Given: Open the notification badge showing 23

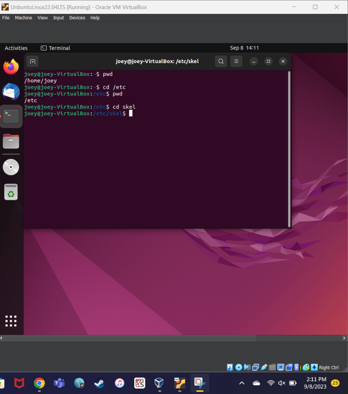Looking at the screenshot, I should click(x=335, y=383).
